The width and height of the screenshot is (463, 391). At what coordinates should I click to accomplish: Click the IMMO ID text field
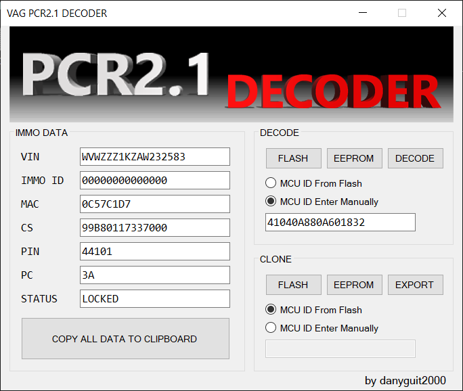[154, 181]
